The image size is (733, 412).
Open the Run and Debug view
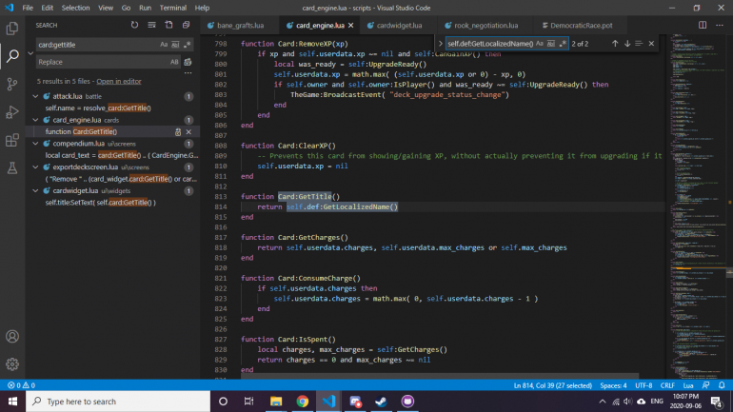click(x=12, y=111)
